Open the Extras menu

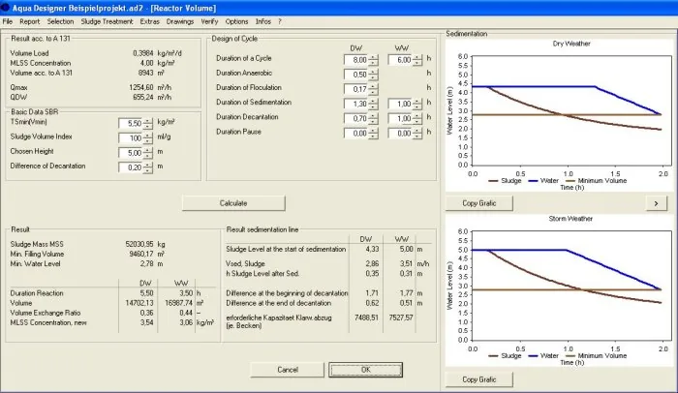149,21
